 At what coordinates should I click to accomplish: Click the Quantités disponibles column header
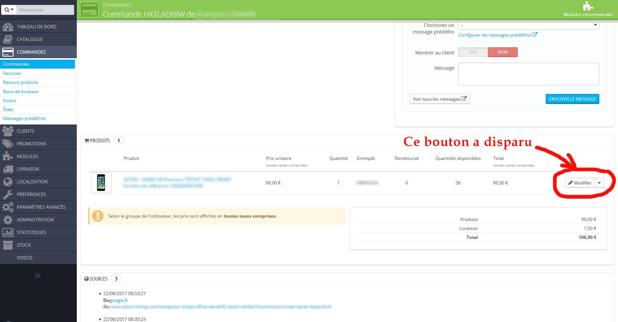tap(458, 158)
